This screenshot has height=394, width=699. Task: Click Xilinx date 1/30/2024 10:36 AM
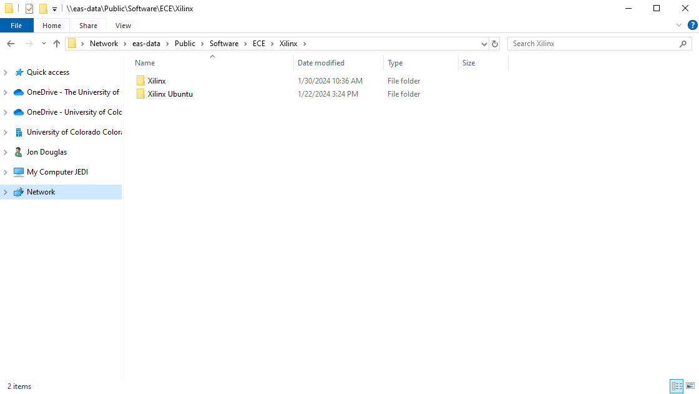click(330, 81)
